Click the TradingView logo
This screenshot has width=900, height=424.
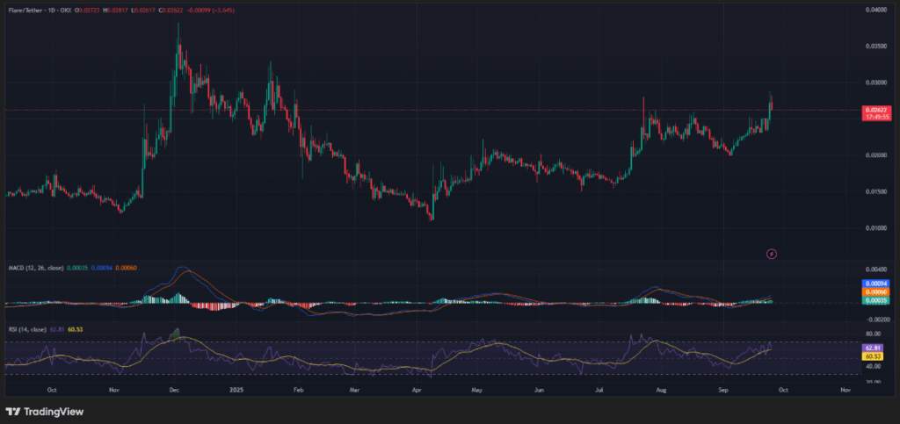tap(38, 411)
